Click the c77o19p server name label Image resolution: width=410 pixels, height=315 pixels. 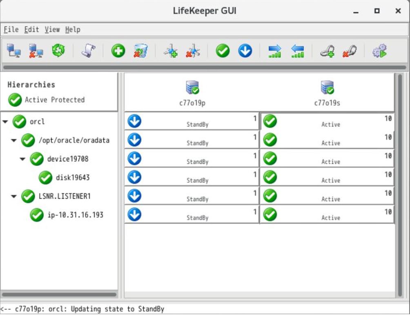coord(192,103)
